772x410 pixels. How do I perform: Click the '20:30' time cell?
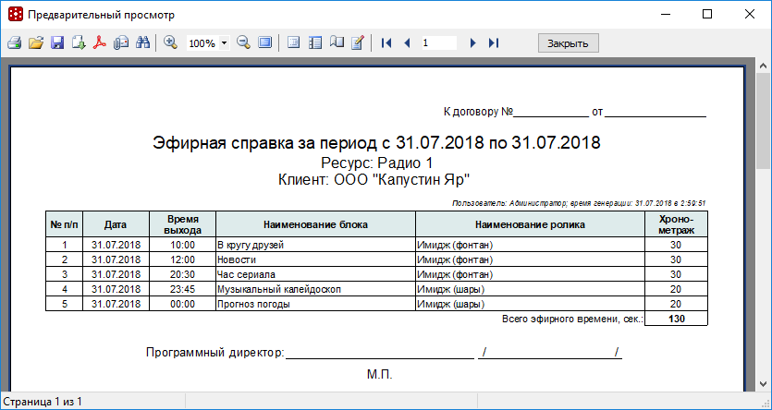click(183, 274)
